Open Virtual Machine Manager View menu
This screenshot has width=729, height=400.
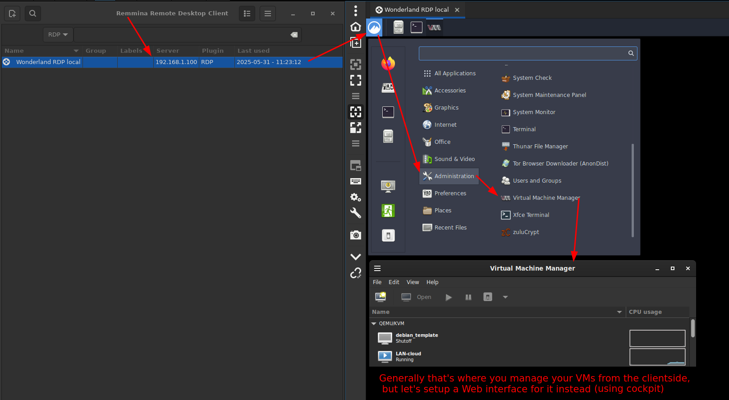[x=413, y=282]
